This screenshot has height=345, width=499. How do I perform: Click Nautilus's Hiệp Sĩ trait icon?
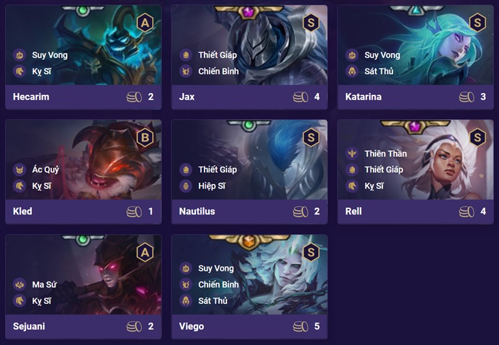pos(186,186)
